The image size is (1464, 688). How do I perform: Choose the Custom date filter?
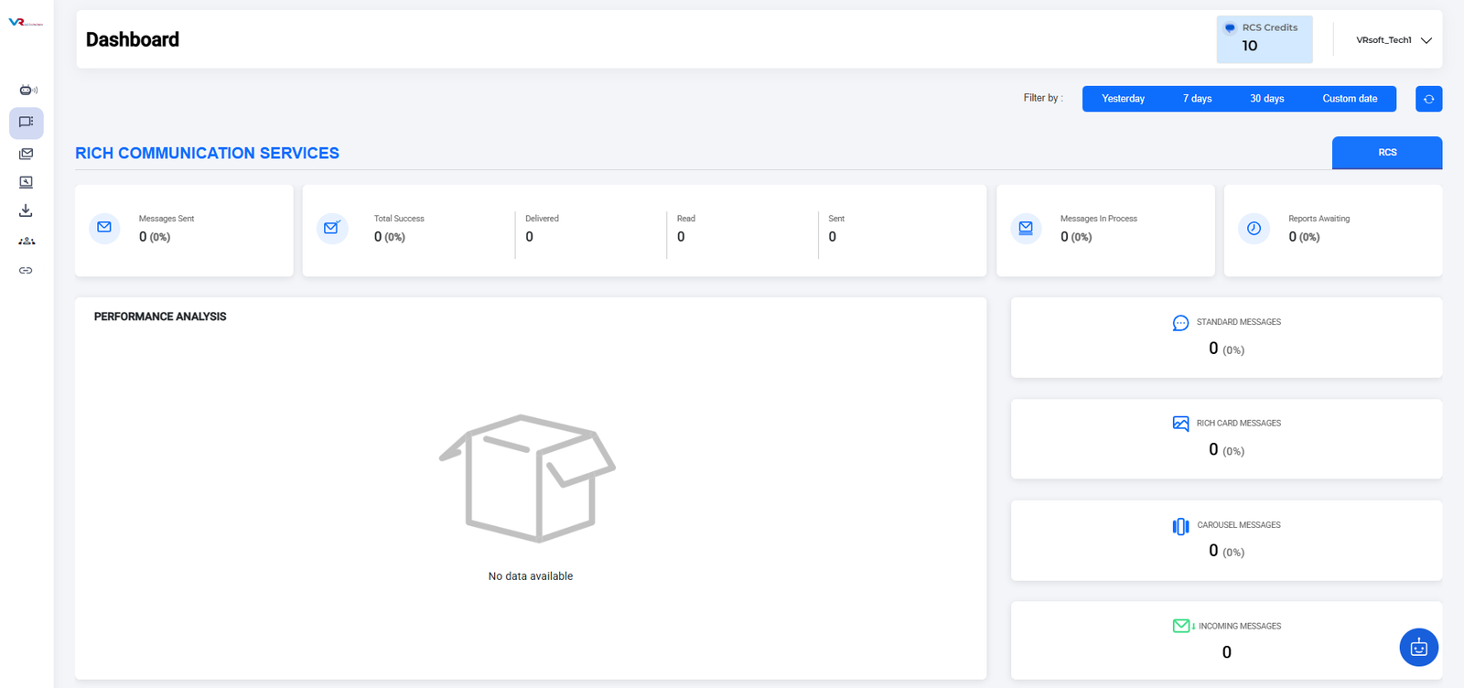pyautogui.click(x=1350, y=99)
